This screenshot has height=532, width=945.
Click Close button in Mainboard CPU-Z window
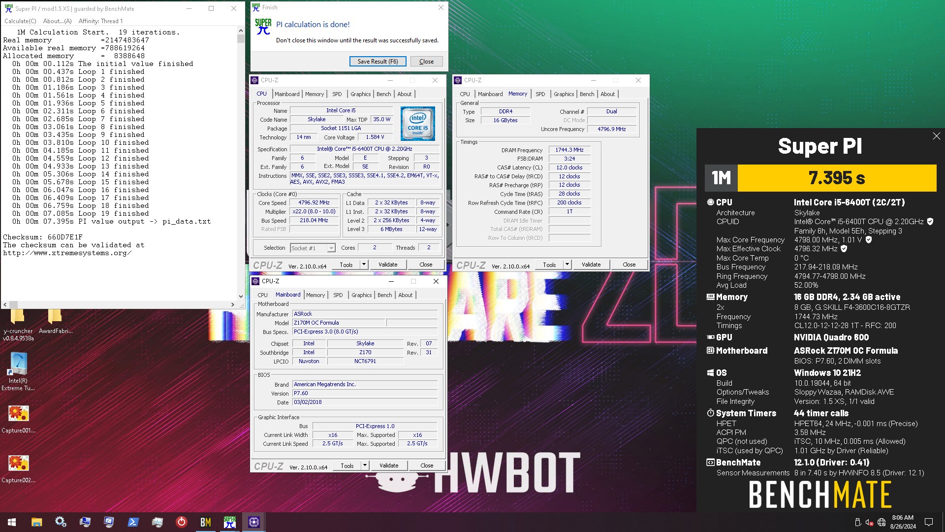[x=427, y=465]
